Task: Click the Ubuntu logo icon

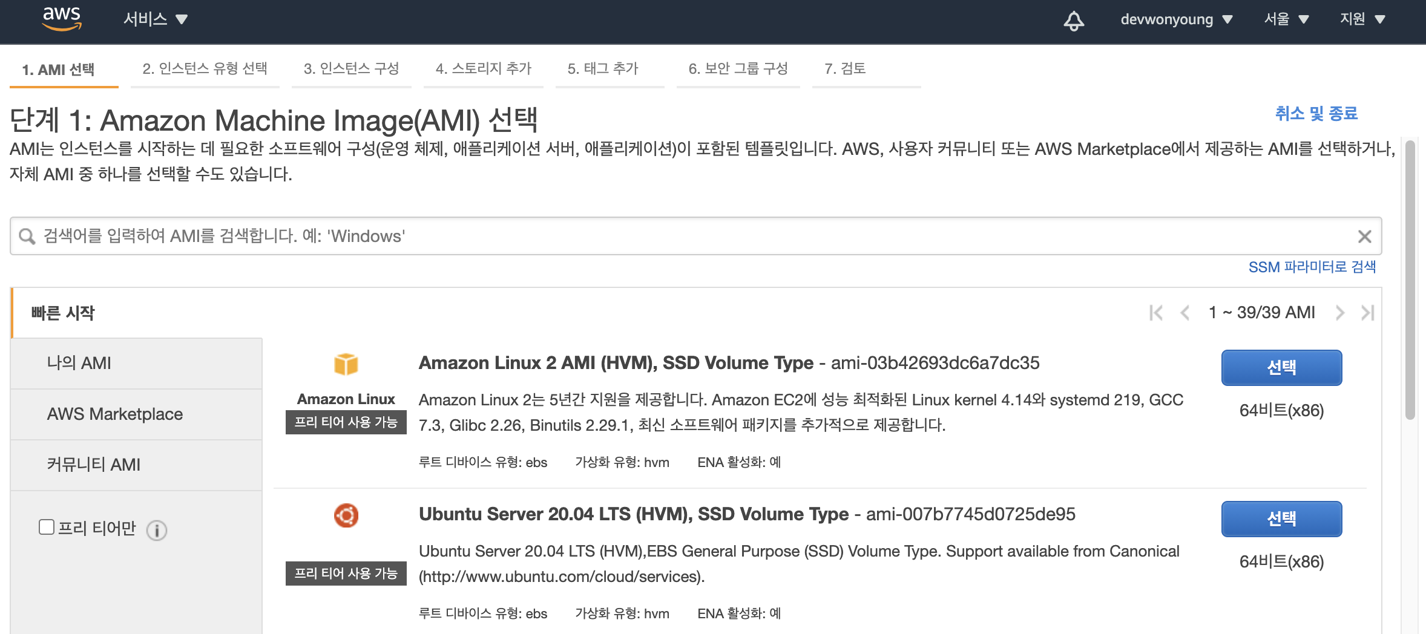Action: pos(346,515)
